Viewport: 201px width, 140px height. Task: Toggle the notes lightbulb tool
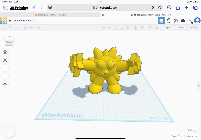point(104,28)
